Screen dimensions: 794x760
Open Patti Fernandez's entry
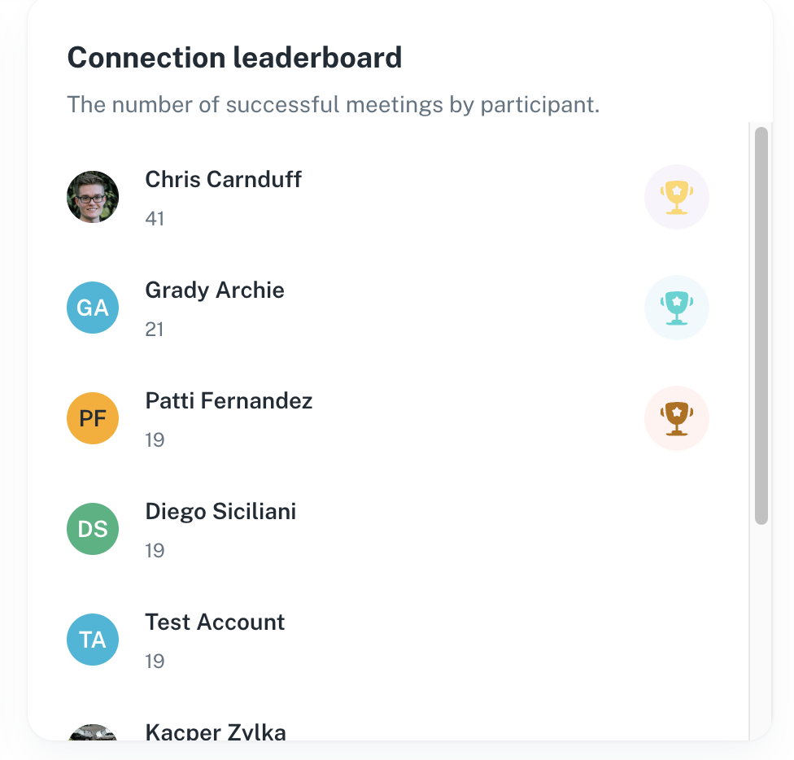tap(229, 401)
